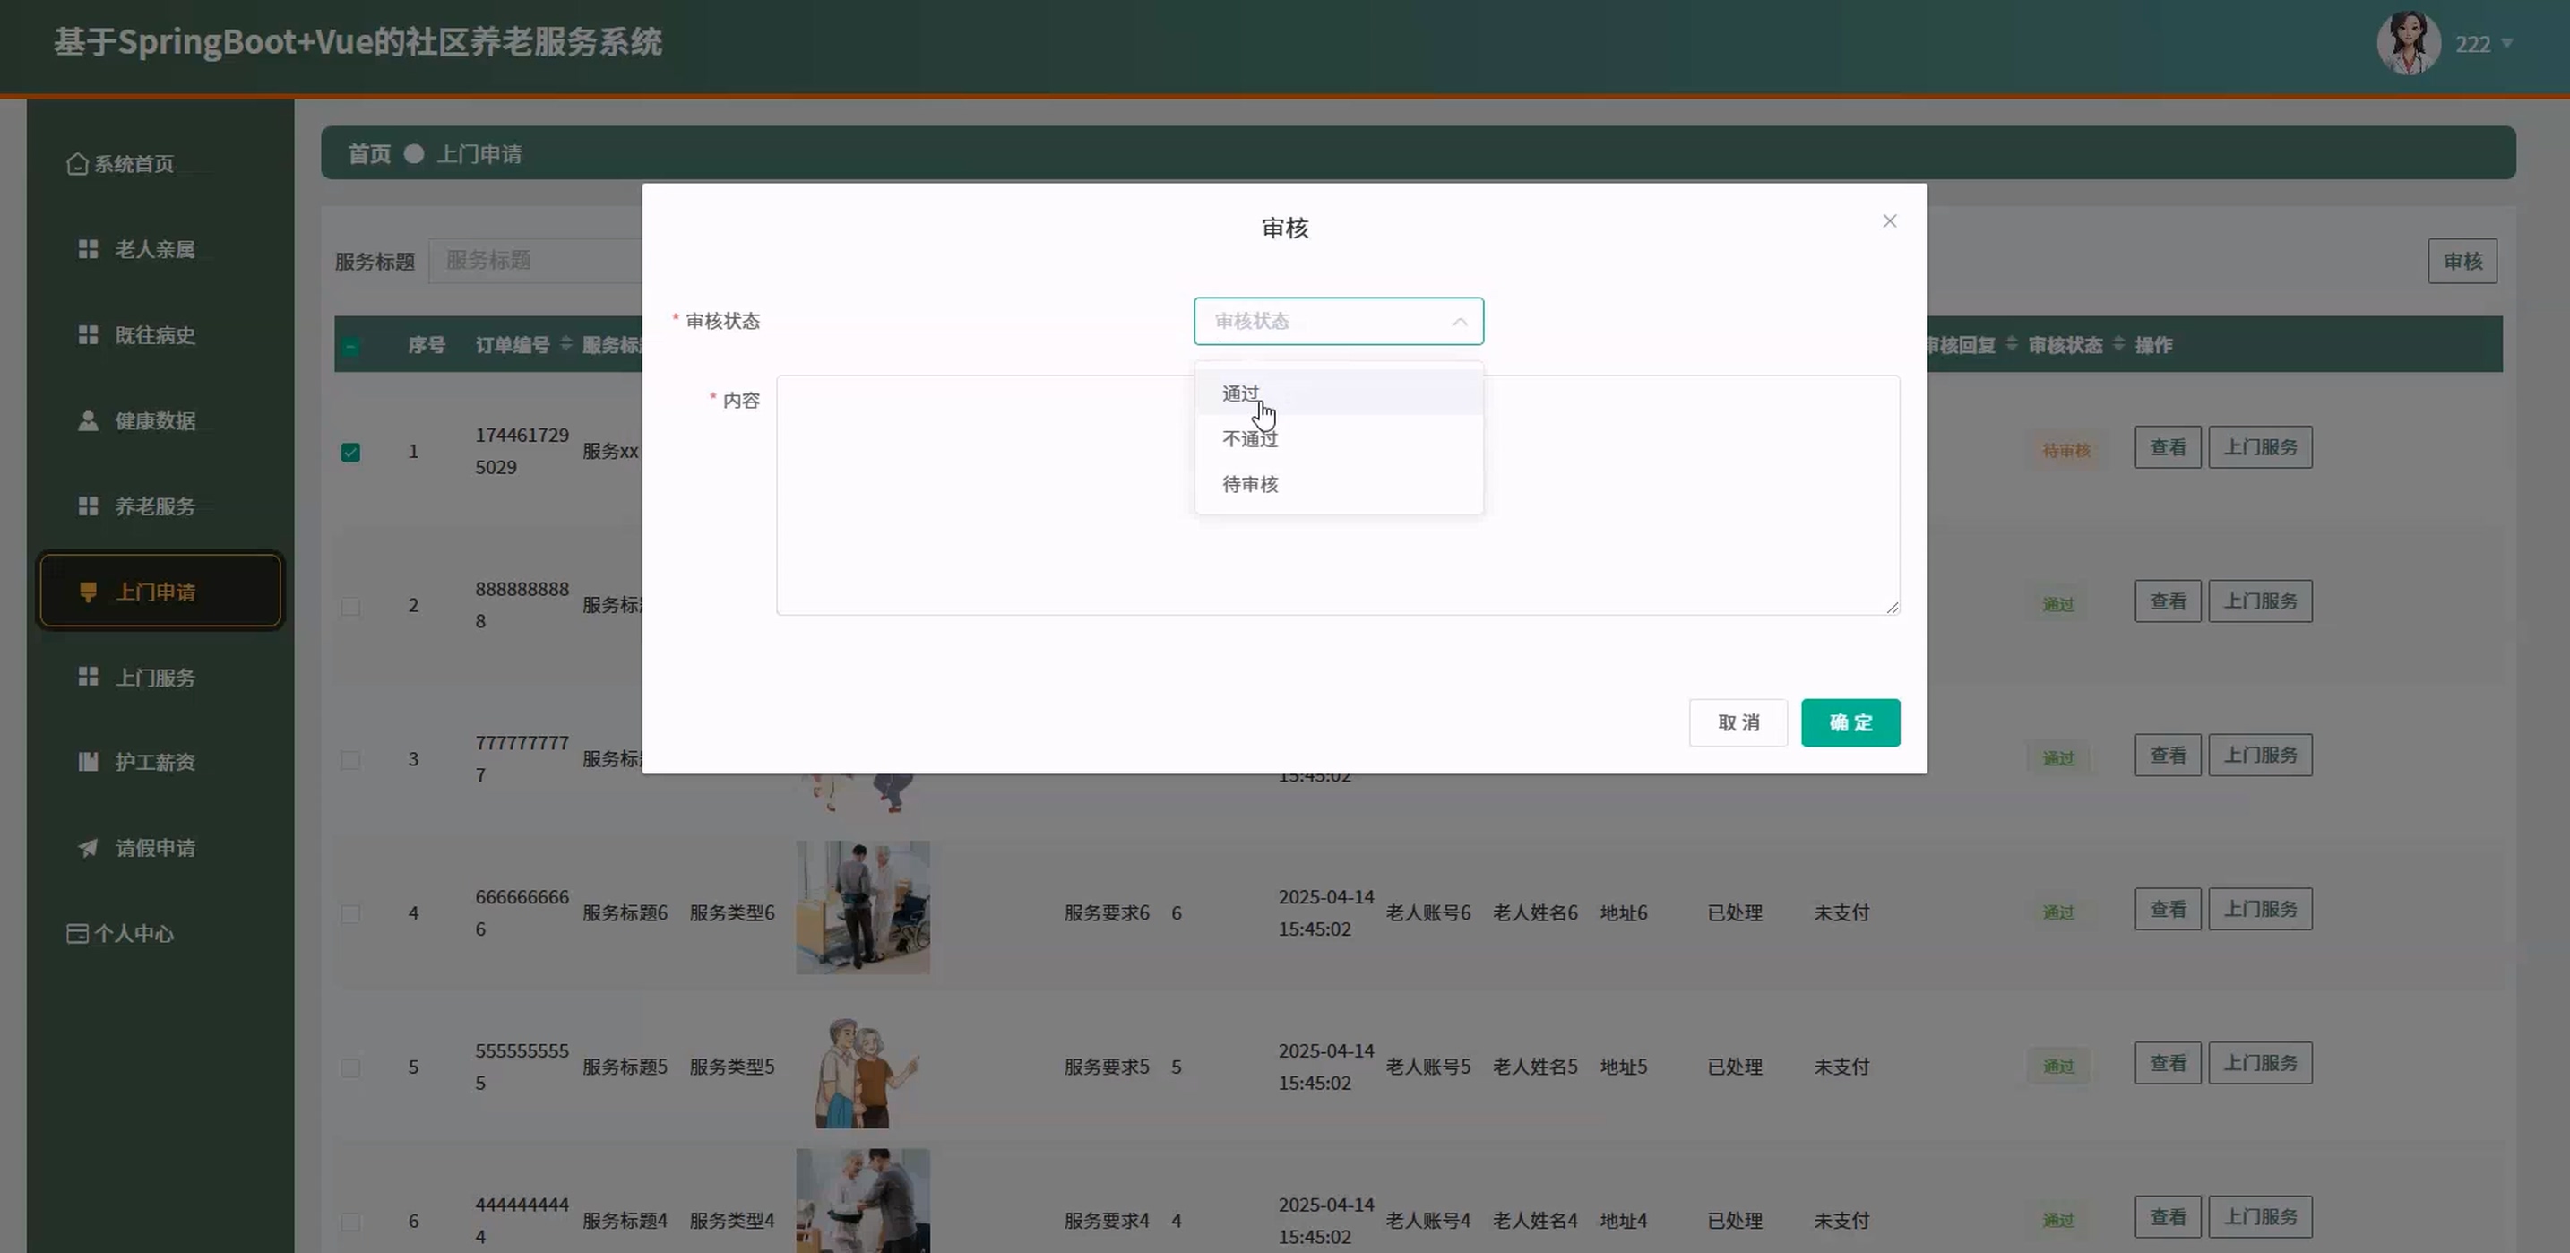Uncheck the checkbox on row 1

(x=350, y=452)
